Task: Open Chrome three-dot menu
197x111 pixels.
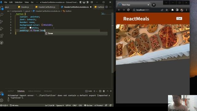Action: 187,10
